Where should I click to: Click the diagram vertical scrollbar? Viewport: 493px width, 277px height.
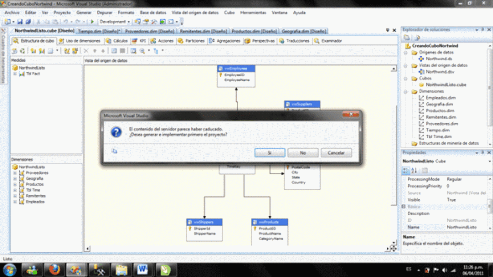pos(394,155)
